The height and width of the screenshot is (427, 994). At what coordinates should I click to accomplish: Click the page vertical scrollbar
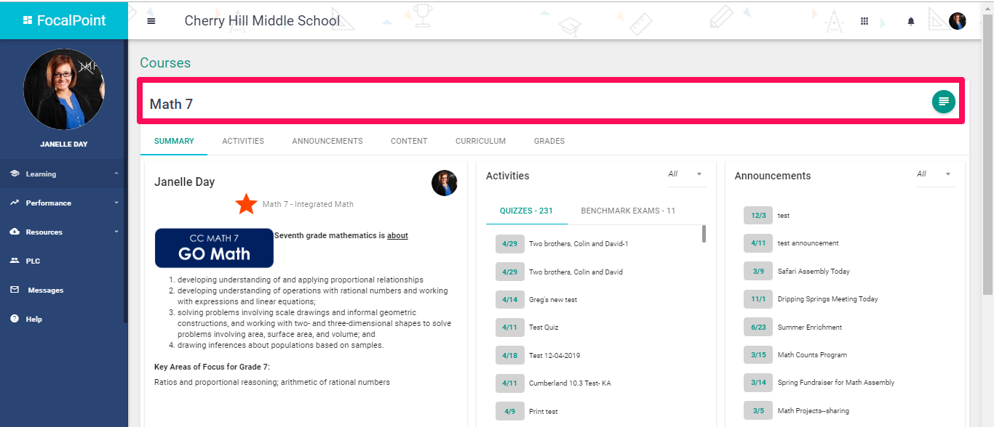[987, 156]
